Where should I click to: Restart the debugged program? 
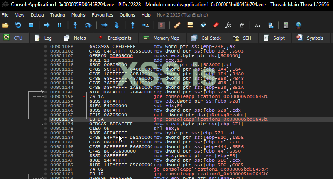(x=18, y=25)
